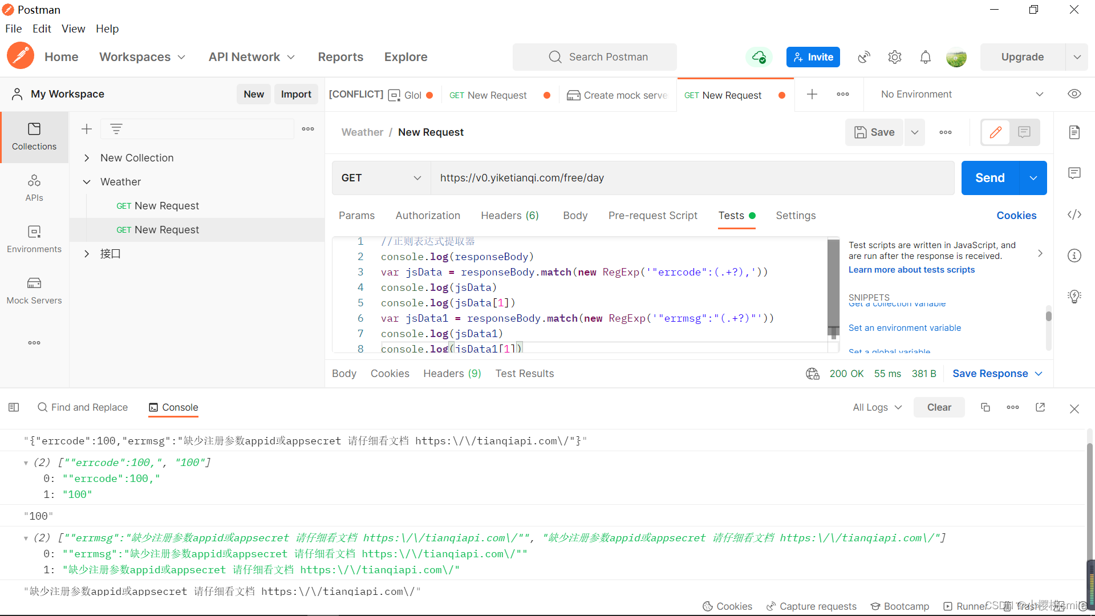Switch to the Headers tab in response
The height and width of the screenshot is (616, 1095).
[452, 373]
